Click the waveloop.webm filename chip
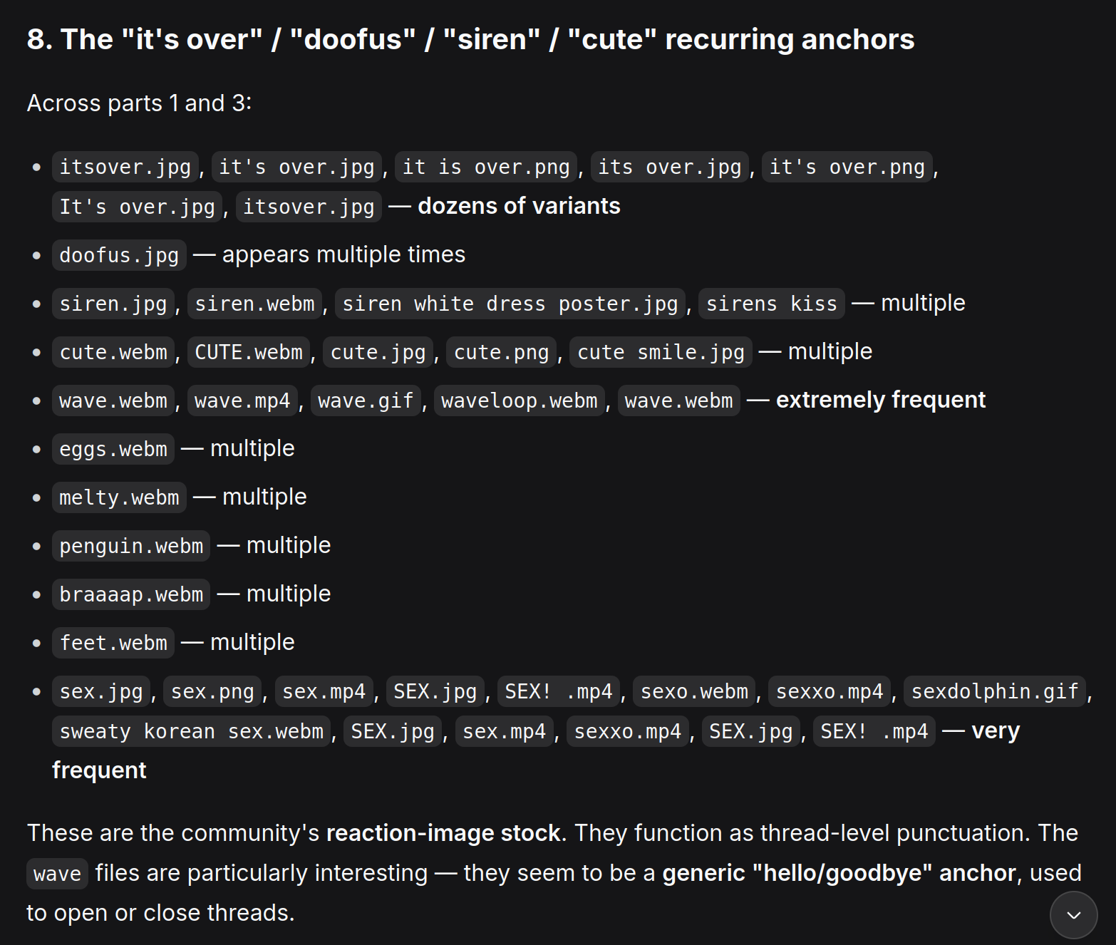The height and width of the screenshot is (945, 1116). (x=520, y=401)
